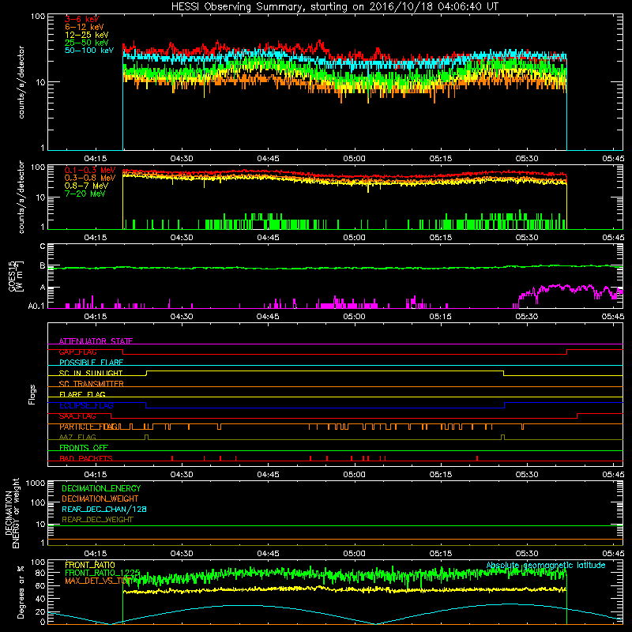The height and width of the screenshot is (632, 632).
Task: Select the DECIMATION_WEIGHT legend label
Action: [x=100, y=498]
